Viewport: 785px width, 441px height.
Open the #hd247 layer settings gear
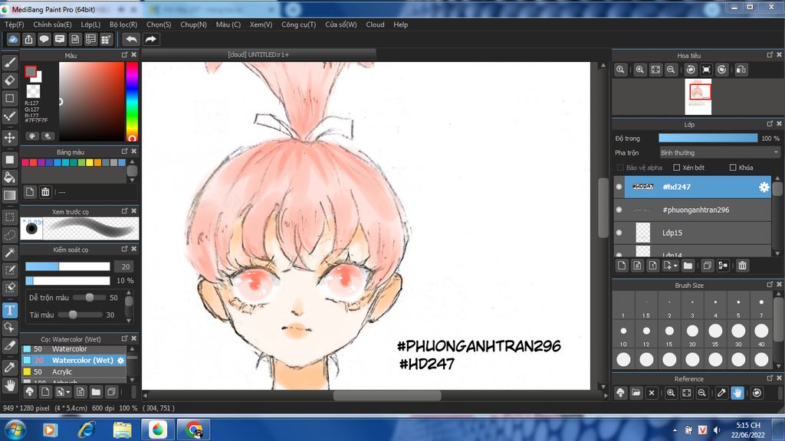point(764,187)
